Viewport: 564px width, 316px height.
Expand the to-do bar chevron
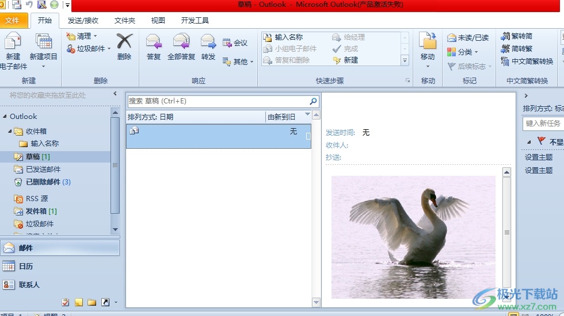[x=526, y=95]
